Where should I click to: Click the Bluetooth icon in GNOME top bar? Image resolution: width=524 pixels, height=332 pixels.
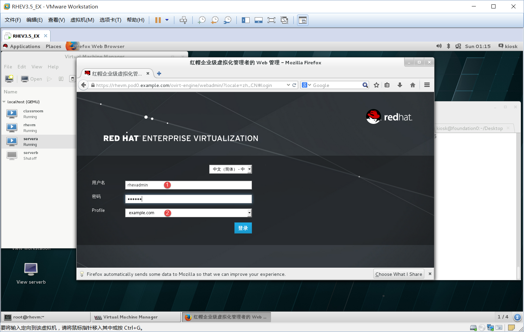448,46
